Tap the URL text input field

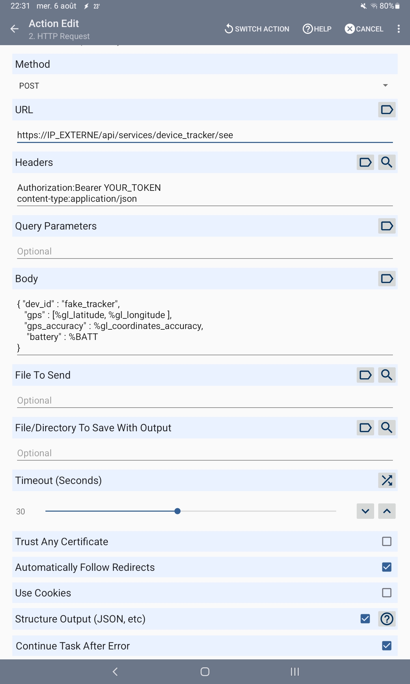(x=204, y=135)
